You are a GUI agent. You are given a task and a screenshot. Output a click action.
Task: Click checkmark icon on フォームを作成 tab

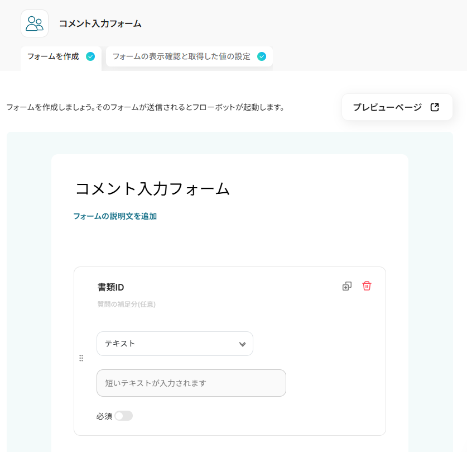[x=90, y=56]
